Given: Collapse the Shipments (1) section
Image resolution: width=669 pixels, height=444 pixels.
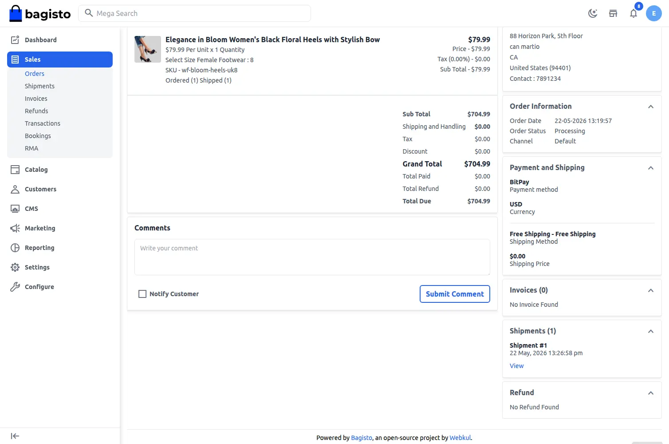Looking at the screenshot, I should tap(651, 331).
